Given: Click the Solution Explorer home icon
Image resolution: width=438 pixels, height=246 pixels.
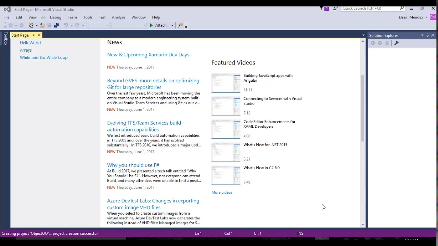Looking at the screenshot, I should (387, 43).
